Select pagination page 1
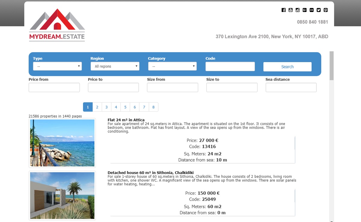 [x=88, y=107]
